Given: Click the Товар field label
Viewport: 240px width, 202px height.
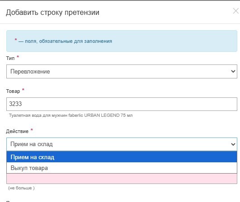Looking at the screenshot, I should (x=13, y=91).
